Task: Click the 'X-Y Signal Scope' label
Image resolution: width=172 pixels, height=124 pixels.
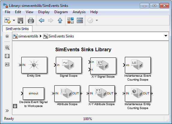Action: [x=103, y=77]
